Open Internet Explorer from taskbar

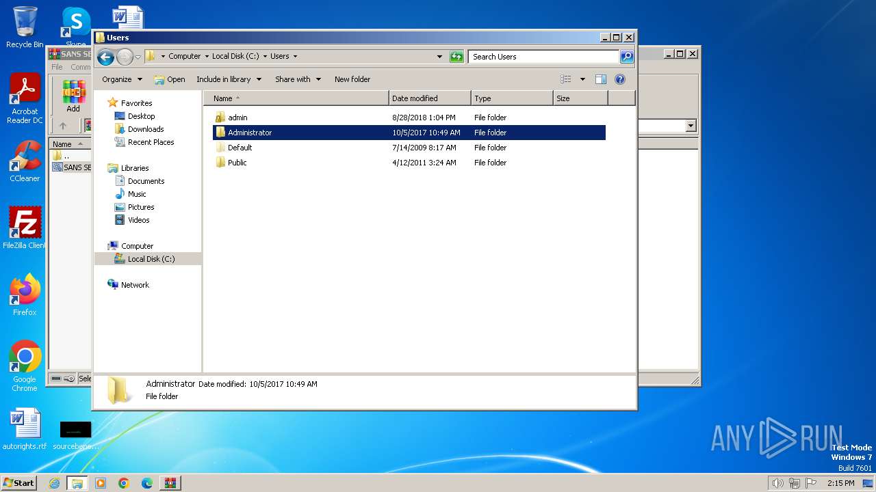[54, 483]
